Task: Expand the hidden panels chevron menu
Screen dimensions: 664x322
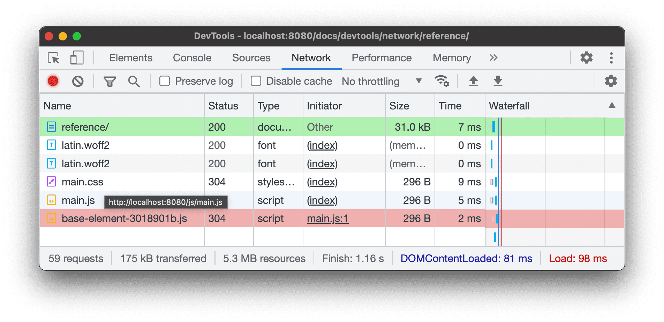Action: (x=493, y=58)
